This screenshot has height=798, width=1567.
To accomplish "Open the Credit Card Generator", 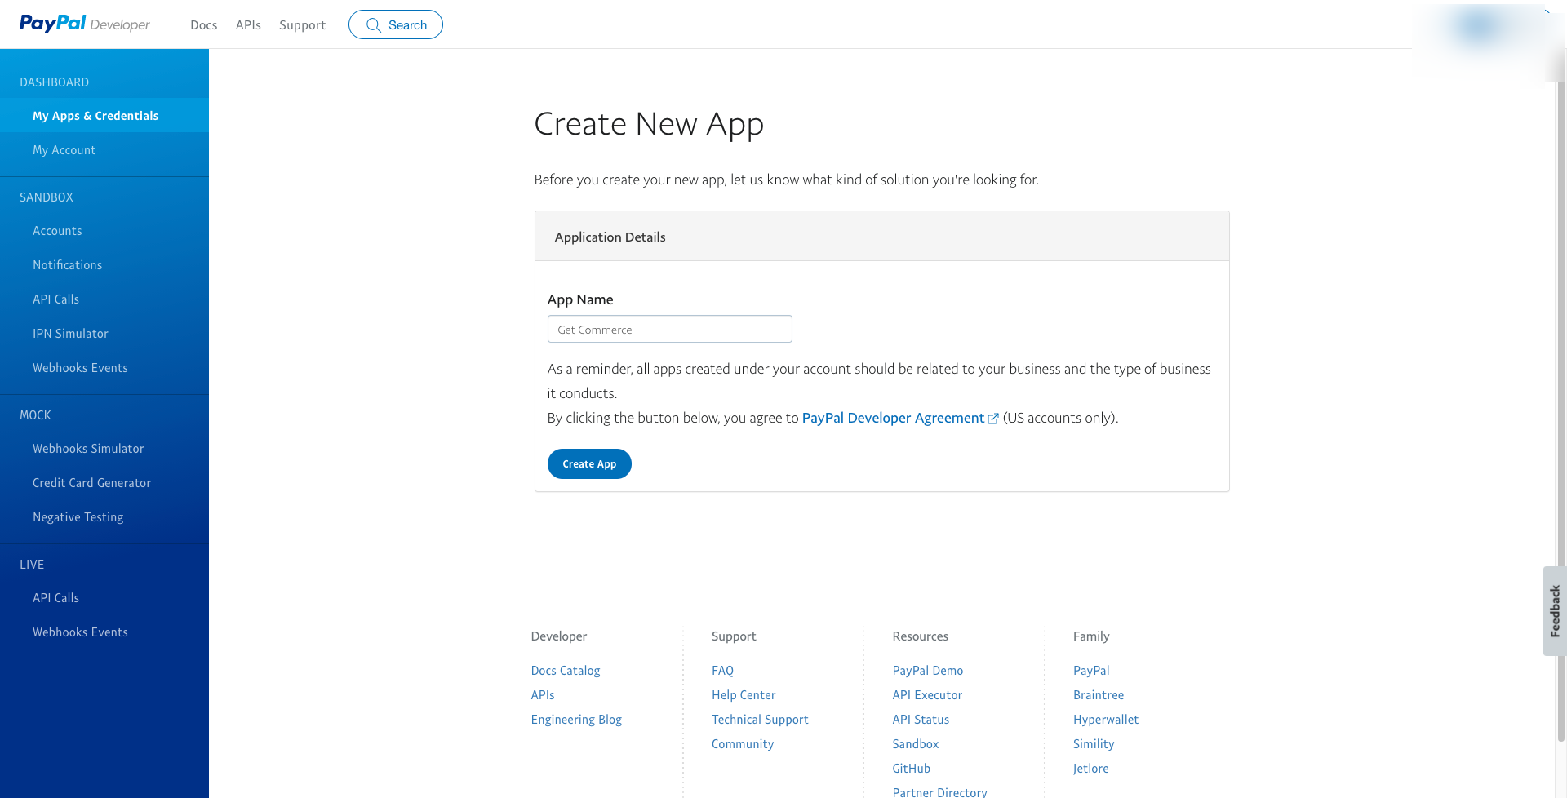I will pyautogui.click(x=91, y=483).
